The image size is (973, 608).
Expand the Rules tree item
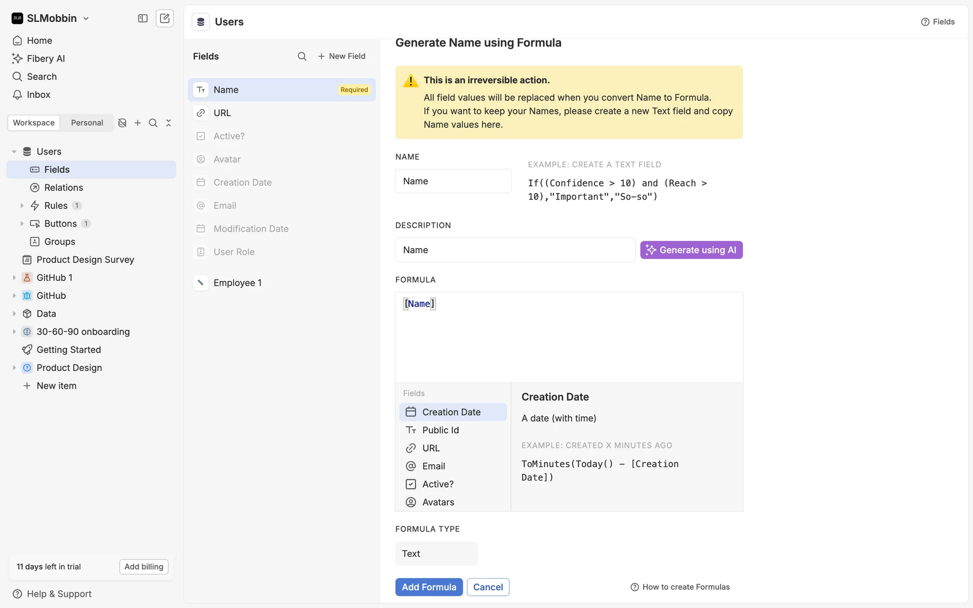click(22, 205)
